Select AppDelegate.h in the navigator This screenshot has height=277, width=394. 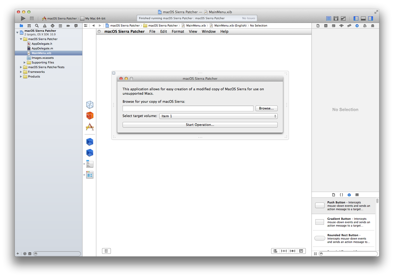point(42,44)
